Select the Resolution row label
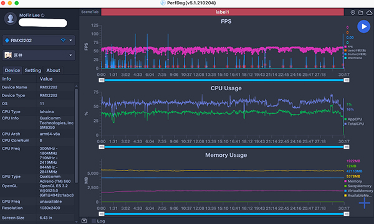 coord(12,208)
